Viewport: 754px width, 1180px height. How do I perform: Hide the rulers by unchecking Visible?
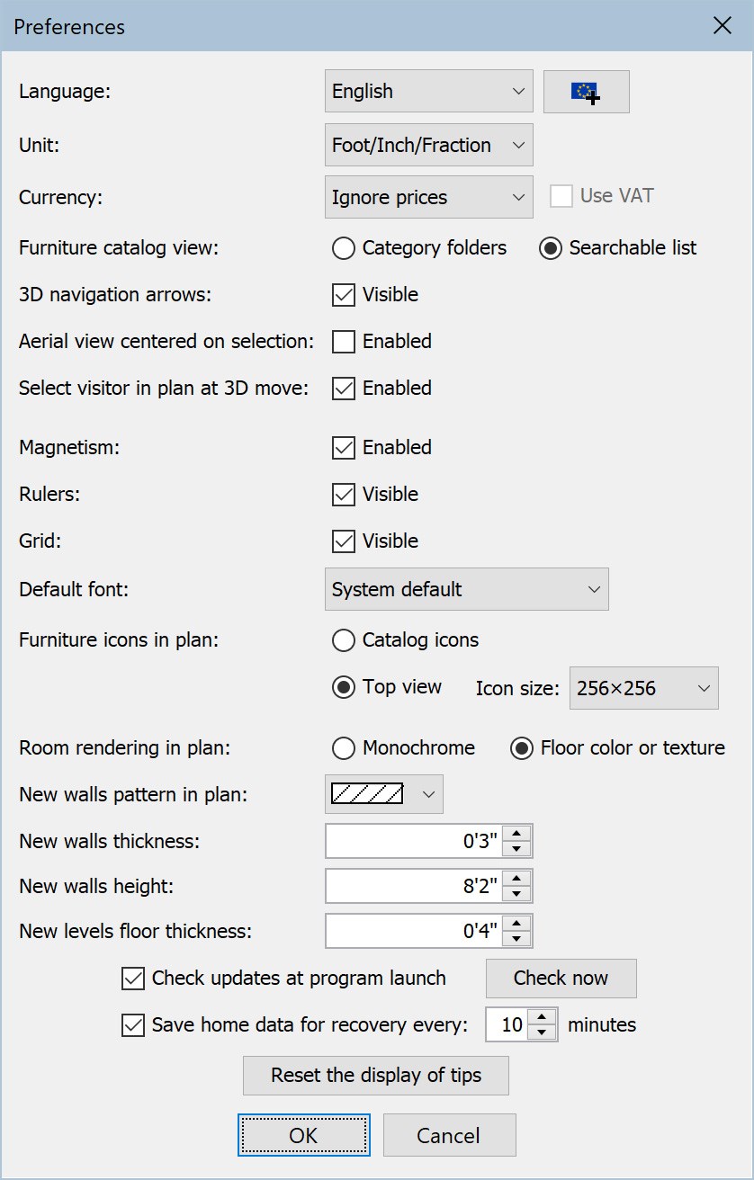pos(344,494)
